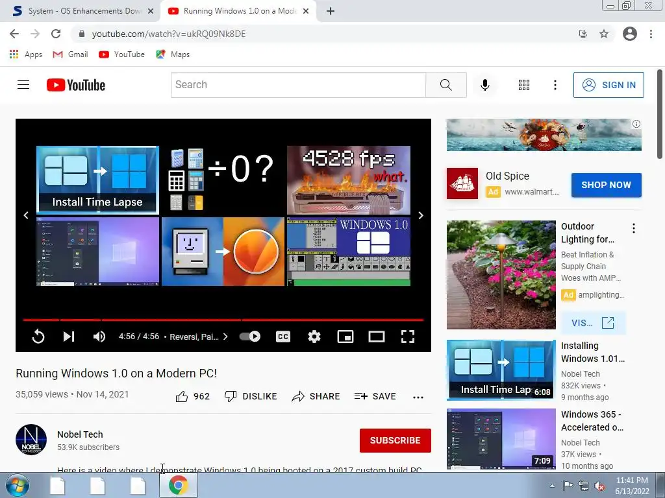Open more actions ellipsis under video
The width and height of the screenshot is (665, 498).
pyautogui.click(x=418, y=397)
